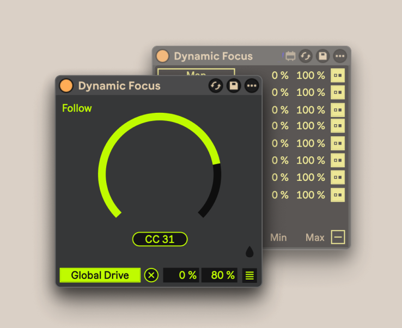The height and width of the screenshot is (328, 402).
Task: Click the Global Drive mapping button
Action: point(100,275)
